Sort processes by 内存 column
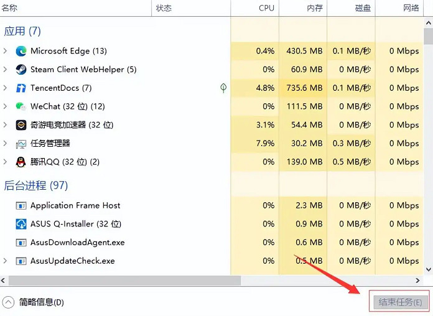This screenshot has height=316, width=433. click(315, 8)
